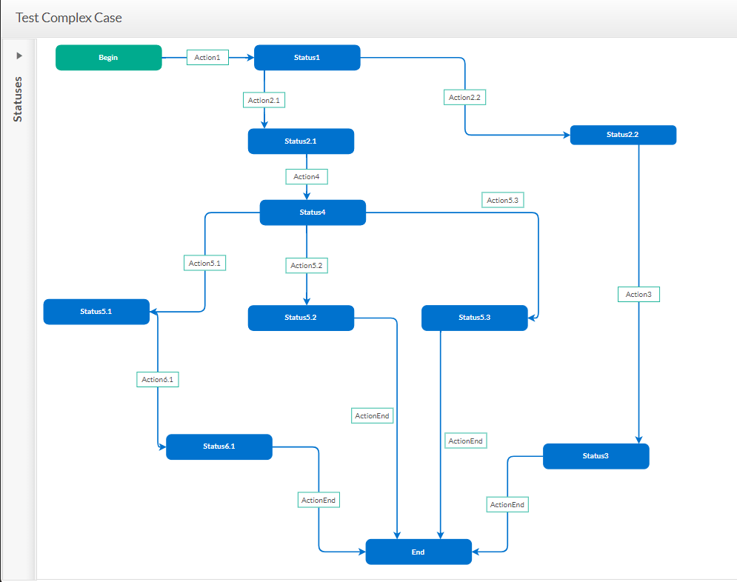Click the Action5.3 transition label
Viewport: 737px width, 582px height.
click(x=502, y=201)
